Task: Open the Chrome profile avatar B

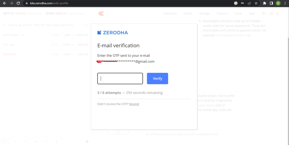Action: pos(278,3)
